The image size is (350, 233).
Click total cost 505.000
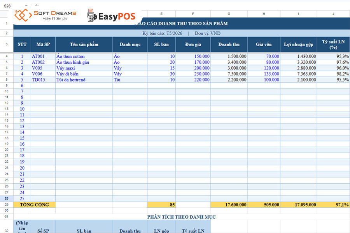pyautogui.click(x=264, y=205)
